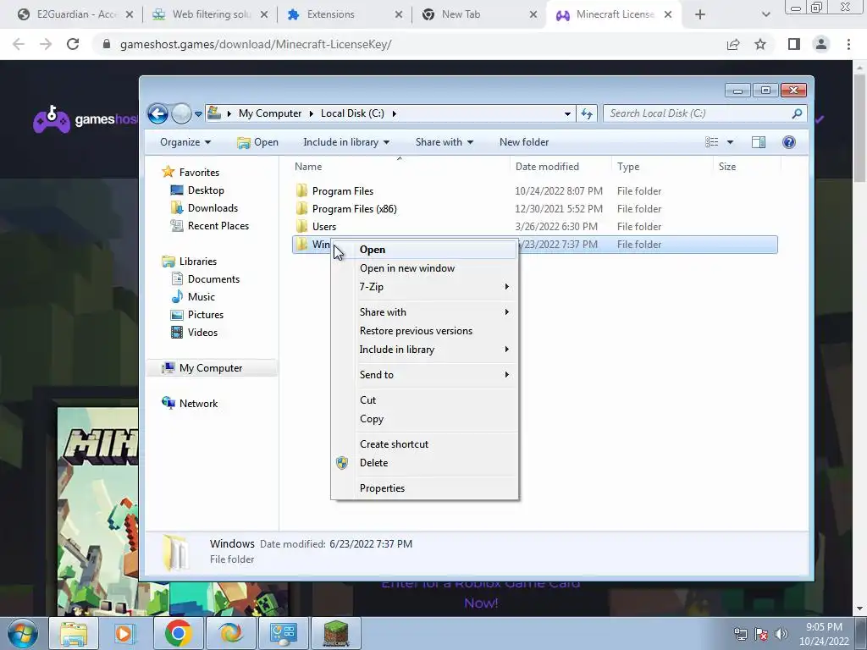This screenshot has height=650, width=867.
Task: Open Music library
Action: tap(202, 297)
